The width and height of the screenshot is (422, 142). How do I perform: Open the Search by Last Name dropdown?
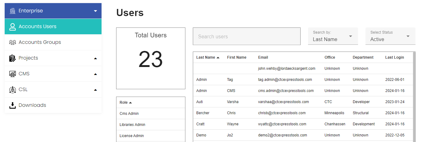333,36
